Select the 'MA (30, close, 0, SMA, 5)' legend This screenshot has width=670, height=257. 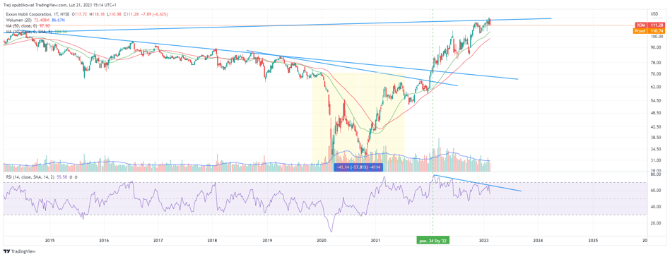click(29, 32)
